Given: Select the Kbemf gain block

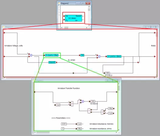Looking at the screenshot, I should tap(52, 62).
